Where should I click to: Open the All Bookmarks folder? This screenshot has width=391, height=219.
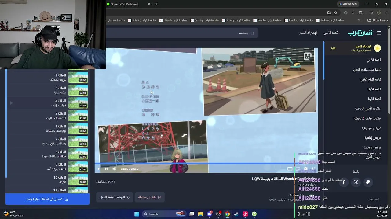coord(378,20)
